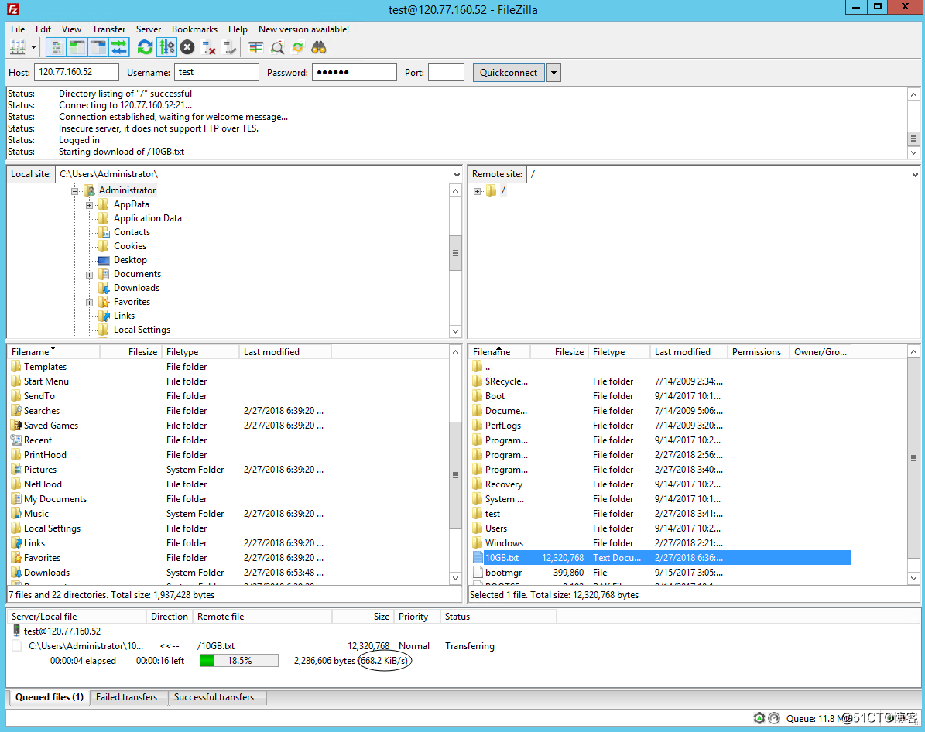Select the Music local folder

170,514
